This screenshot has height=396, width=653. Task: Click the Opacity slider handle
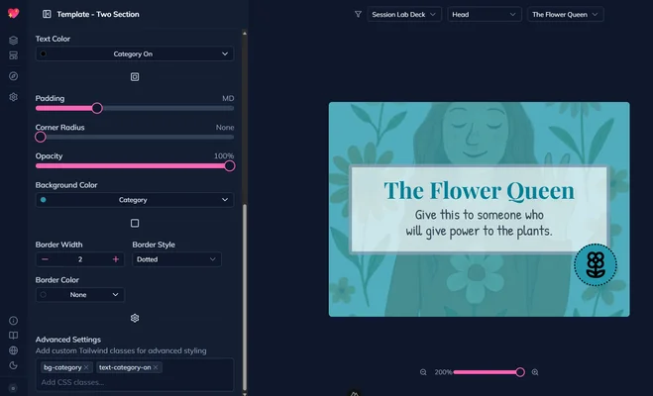pos(230,166)
